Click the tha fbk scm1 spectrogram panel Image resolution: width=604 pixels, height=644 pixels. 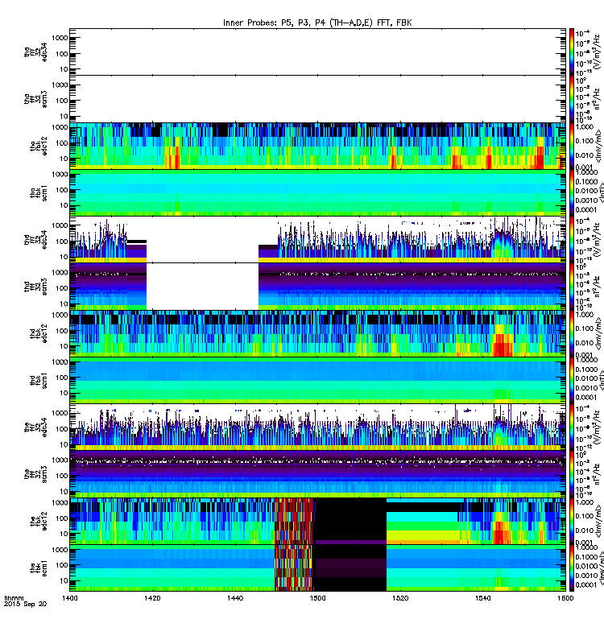pos(317,192)
